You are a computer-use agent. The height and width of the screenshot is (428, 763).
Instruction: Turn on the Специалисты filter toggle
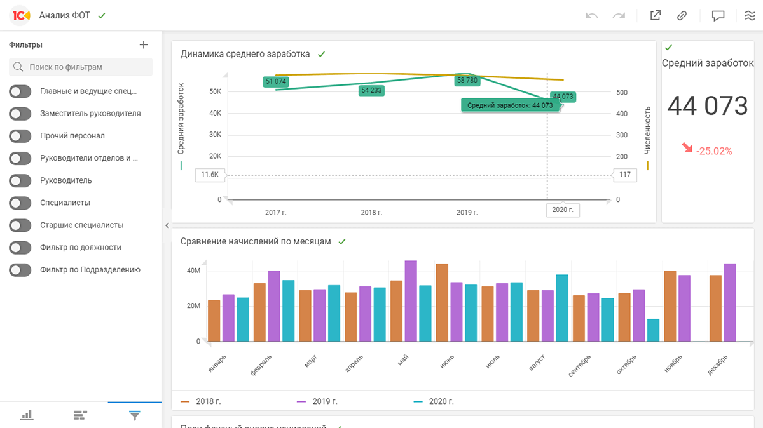pyautogui.click(x=20, y=203)
